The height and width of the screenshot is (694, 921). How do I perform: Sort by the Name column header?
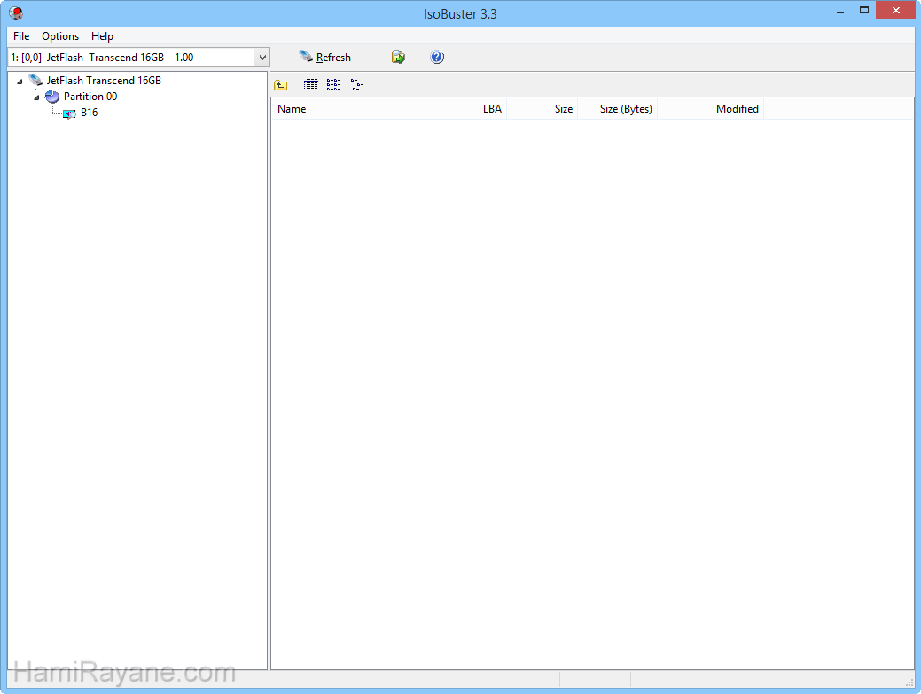[x=360, y=109]
